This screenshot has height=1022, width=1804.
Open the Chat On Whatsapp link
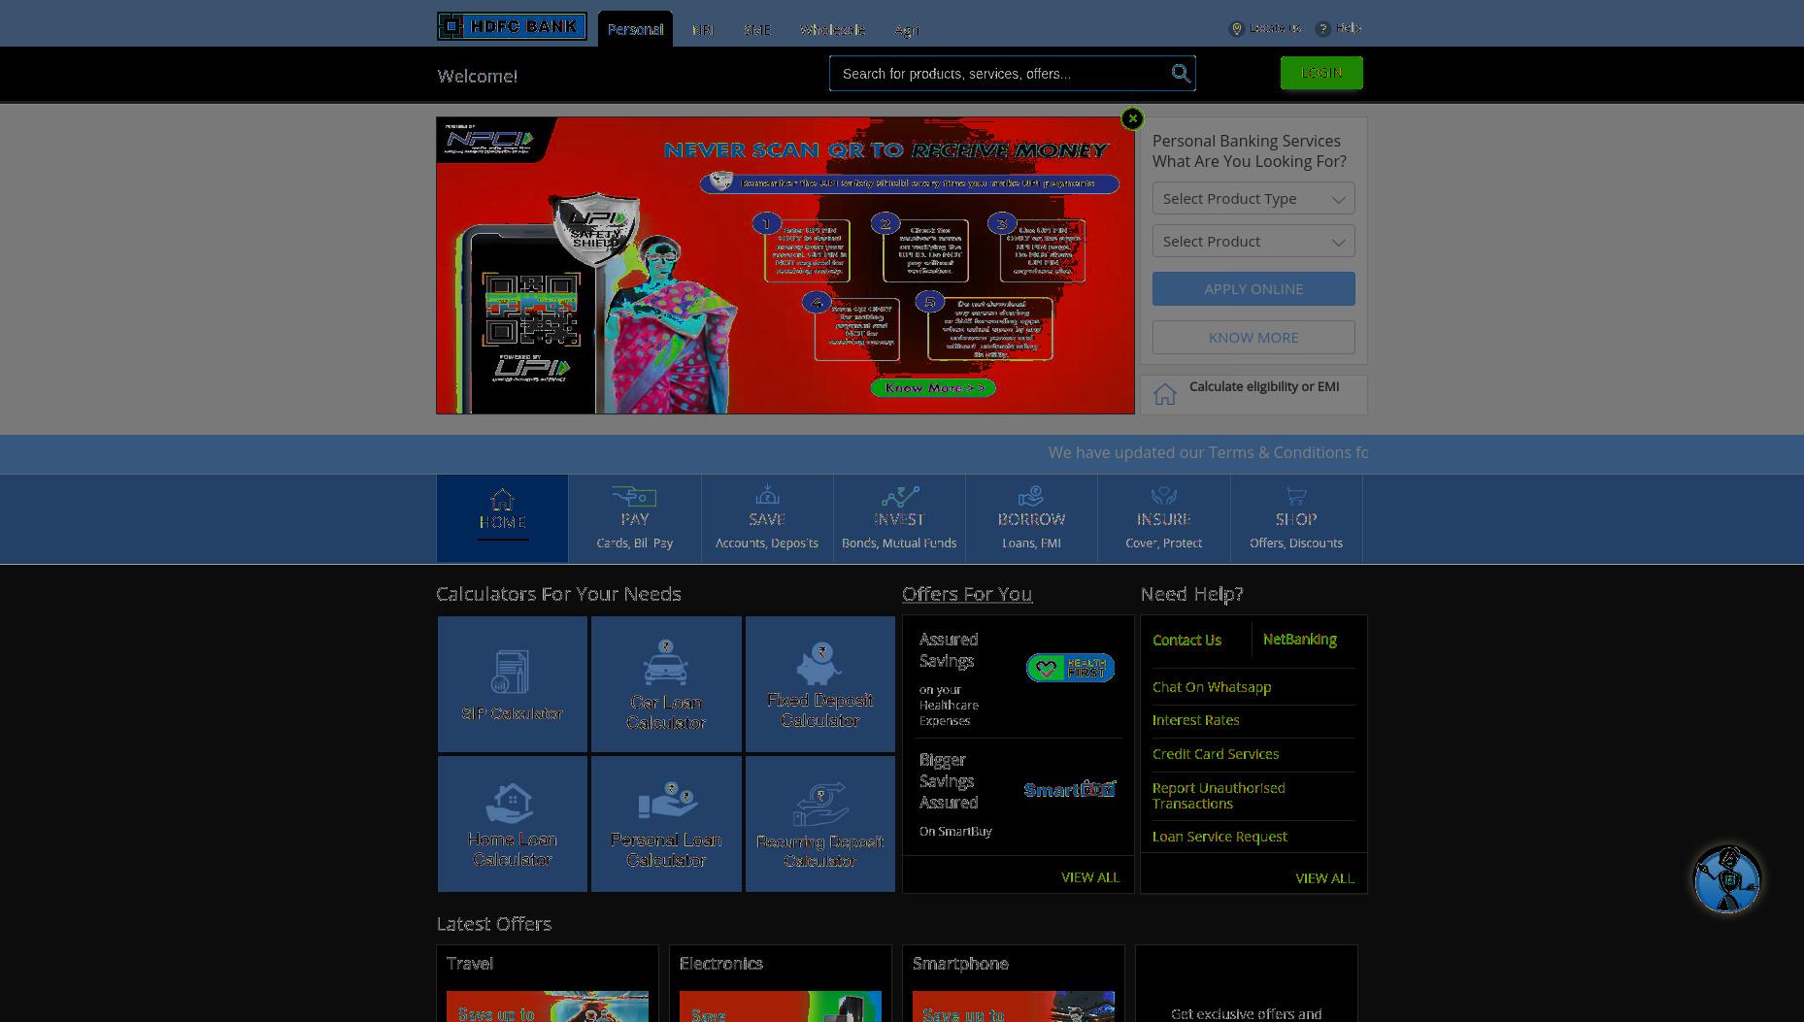tap(1212, 687)
